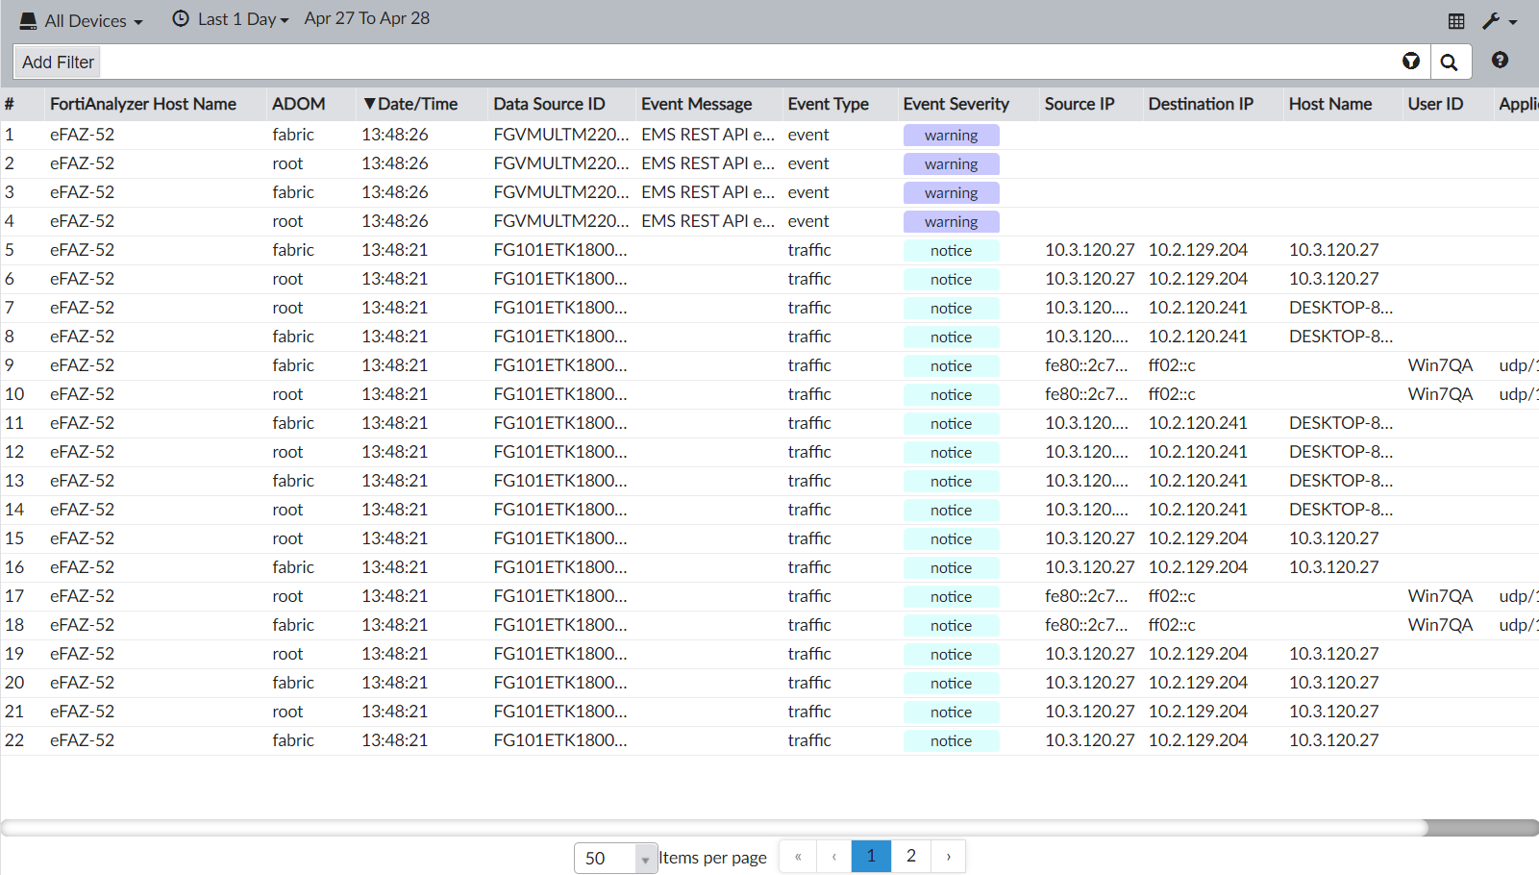This screenshot has width=1539, height=875.
Task: Sort logs by the Event Severity column header
Action: [x=956, y=104]
